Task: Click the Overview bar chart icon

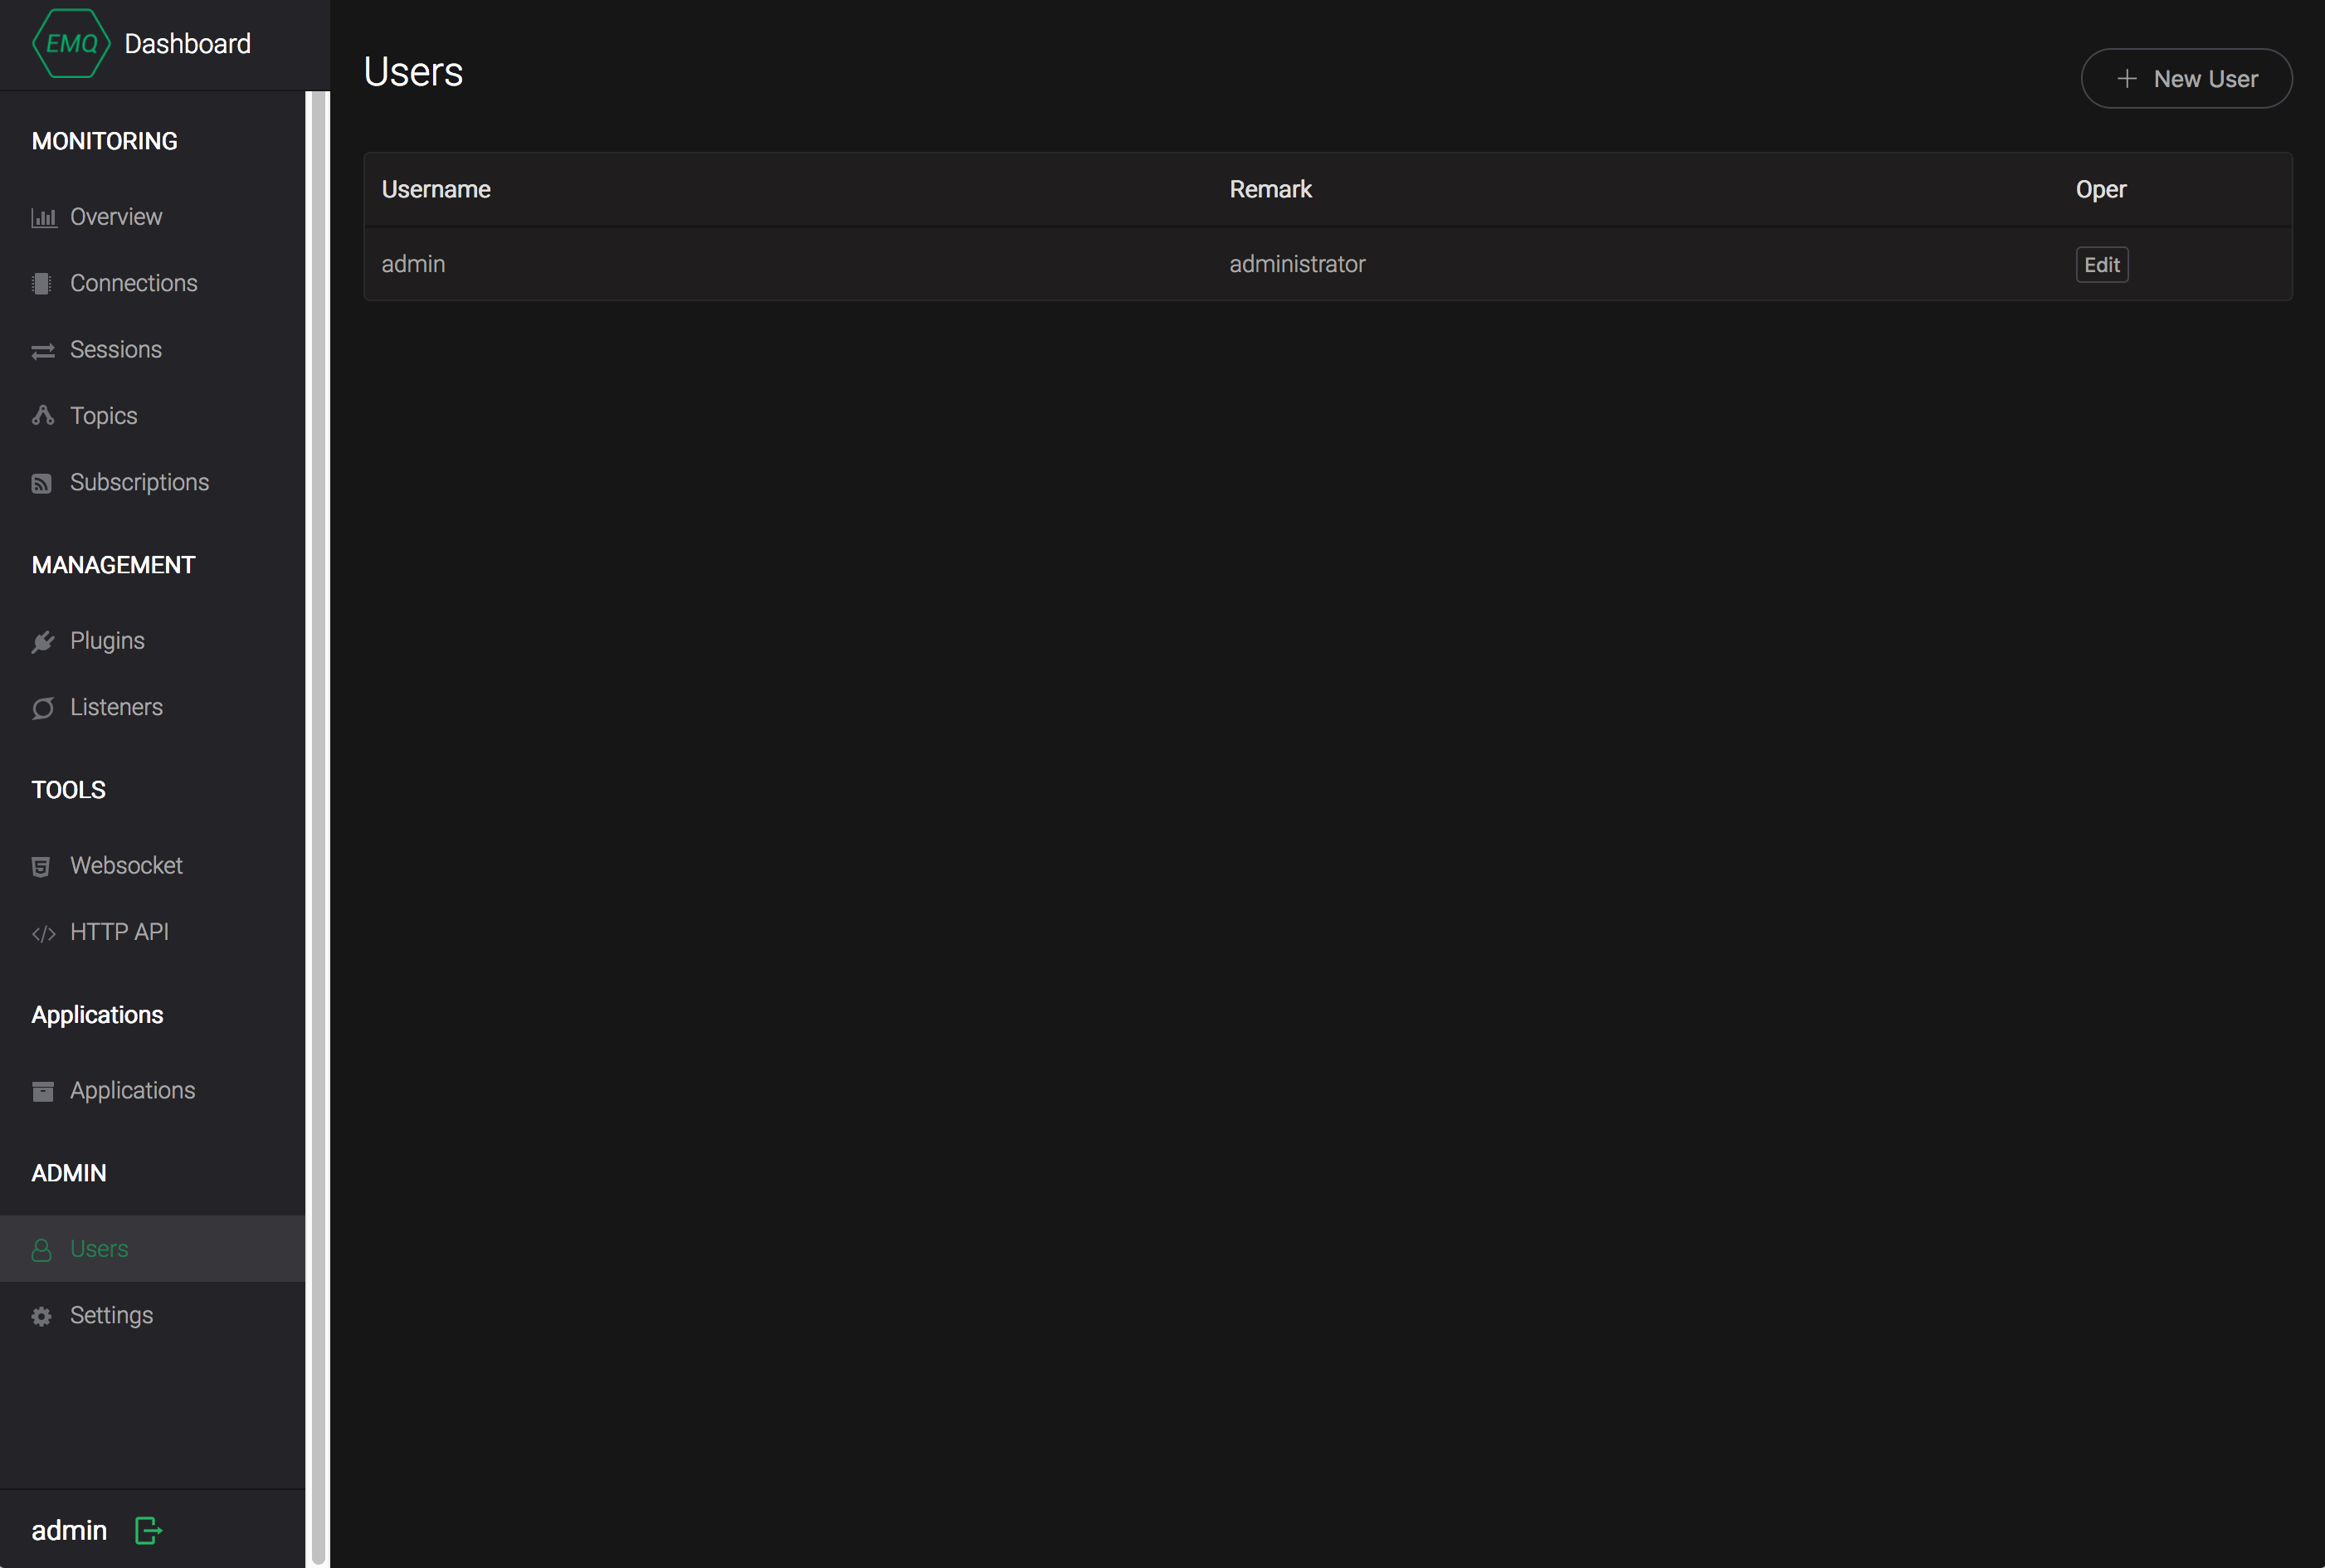Action: (43, 218)
